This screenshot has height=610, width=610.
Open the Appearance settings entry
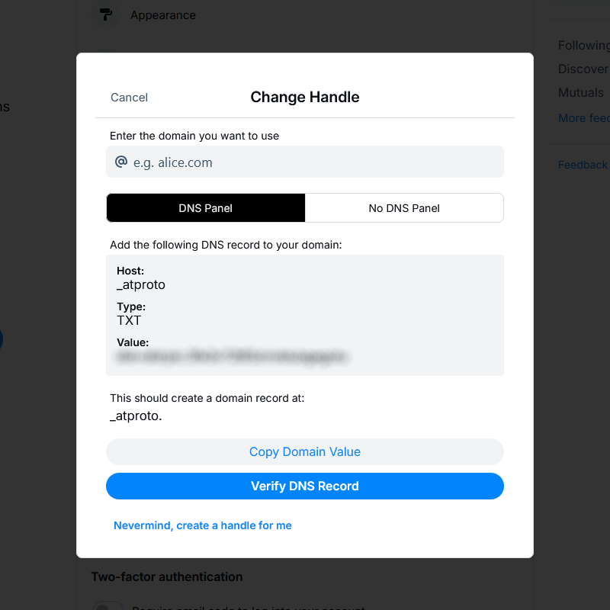(x=162, y=15)
